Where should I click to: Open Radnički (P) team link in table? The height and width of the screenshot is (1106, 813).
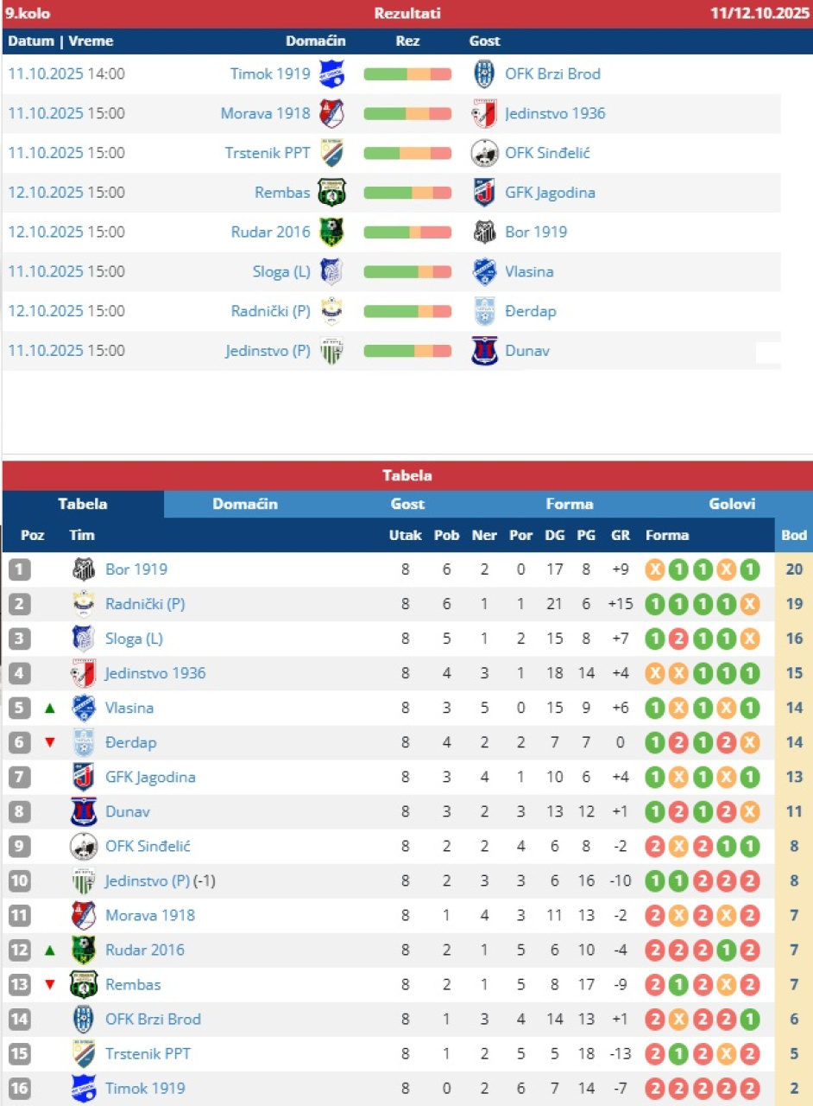[x=145, y=604]
